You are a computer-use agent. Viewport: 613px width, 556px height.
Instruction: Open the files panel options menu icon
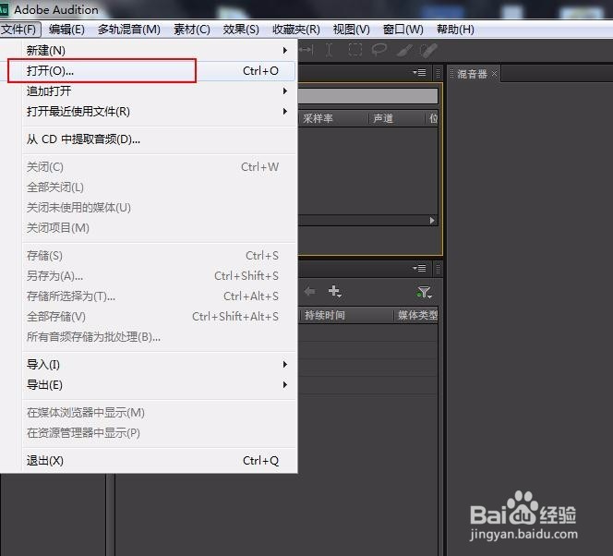419,72
